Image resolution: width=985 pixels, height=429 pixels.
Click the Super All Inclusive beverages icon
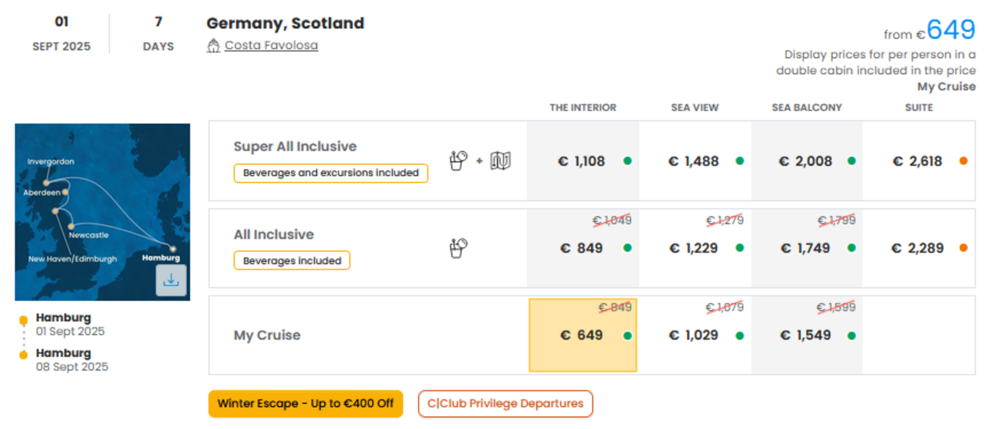[x=458, y=160]
